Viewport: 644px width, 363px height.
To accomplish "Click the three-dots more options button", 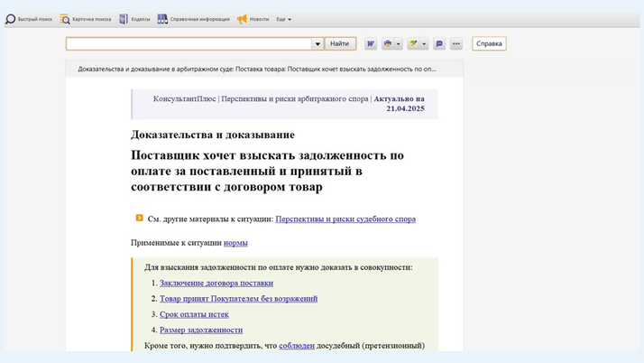I will 456,43.
